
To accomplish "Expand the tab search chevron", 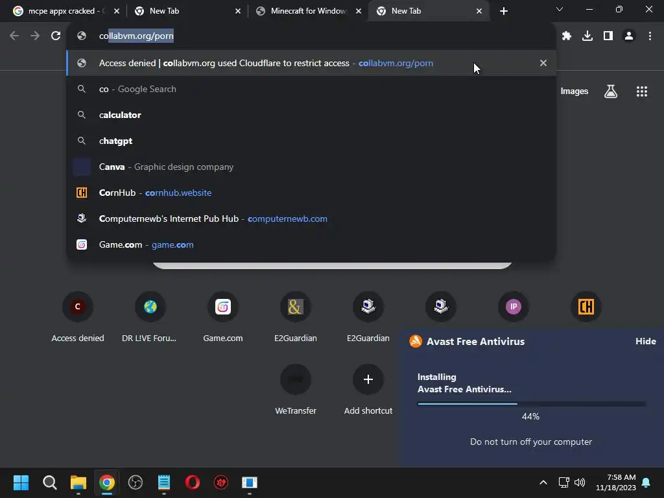I will point(560,9).
